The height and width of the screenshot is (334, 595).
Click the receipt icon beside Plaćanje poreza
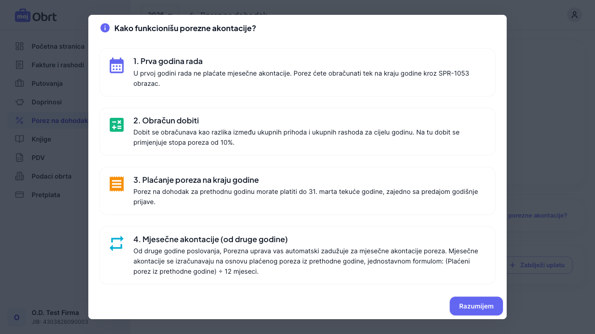[117, 184]
